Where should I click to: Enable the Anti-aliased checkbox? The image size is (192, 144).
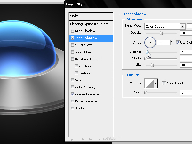164,84
